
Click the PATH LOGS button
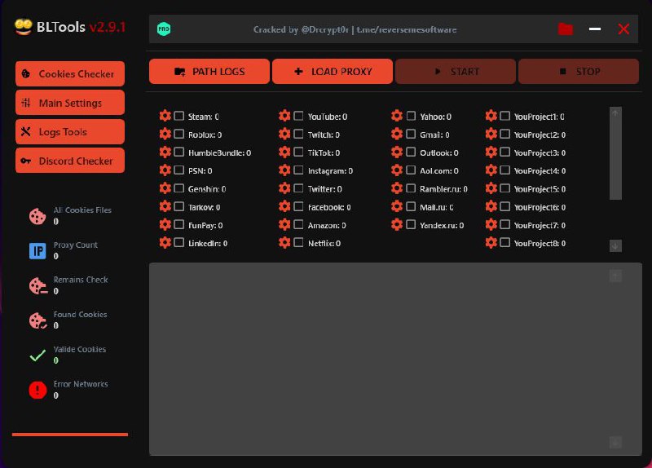209,72
